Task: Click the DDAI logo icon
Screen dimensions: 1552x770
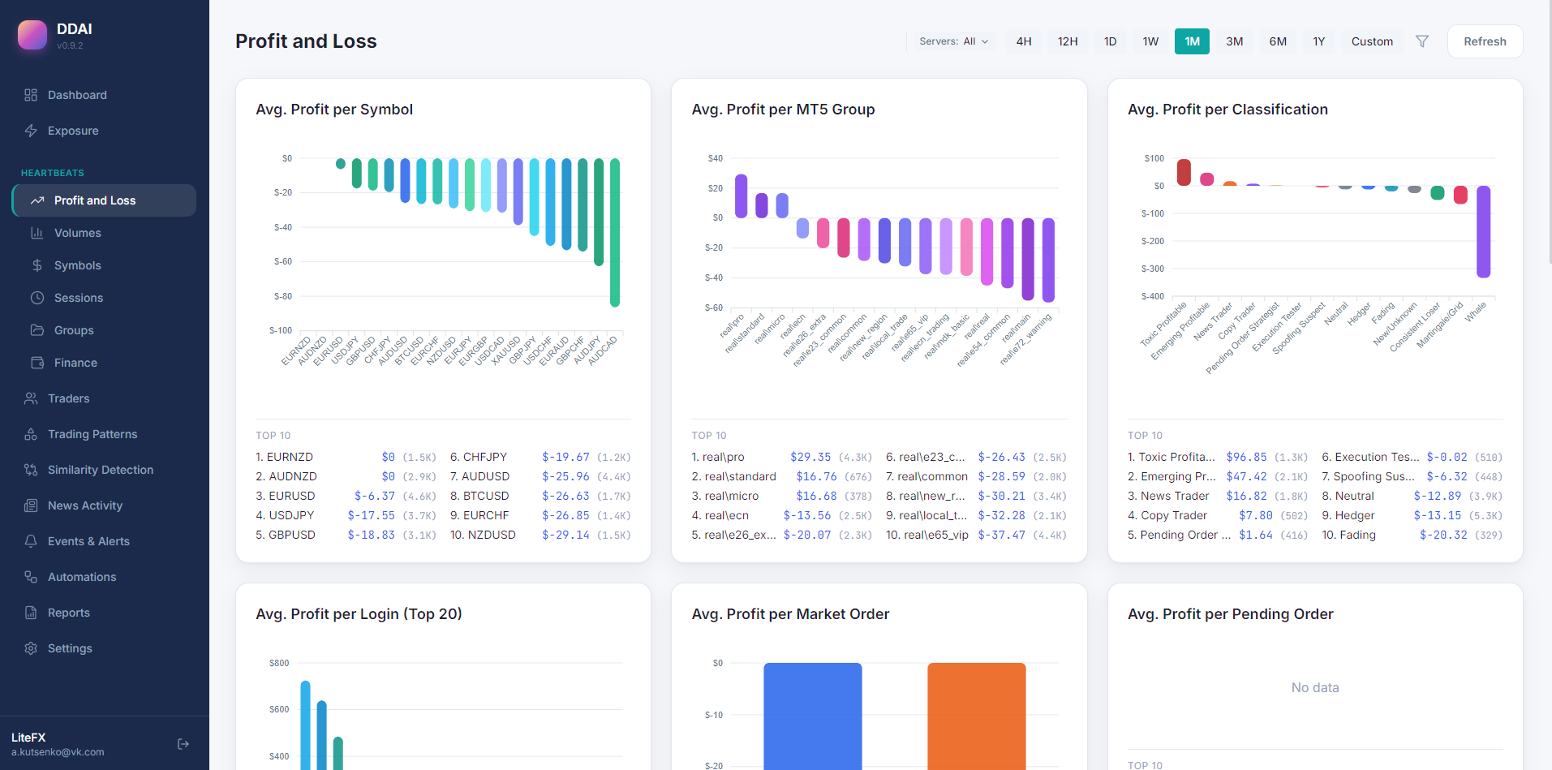Action: (32, 35)
